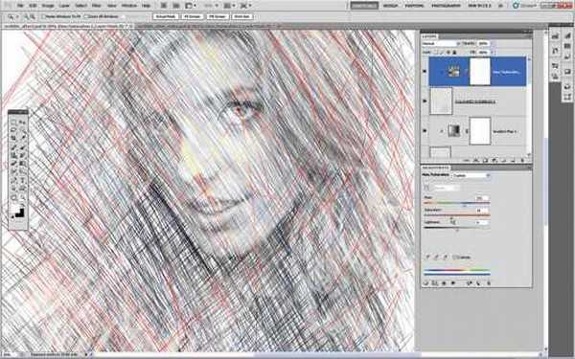The width and height of the screenshot is (575, 359).
Task: Toggle lock all icon in Layers
Action: click(454, 52)
